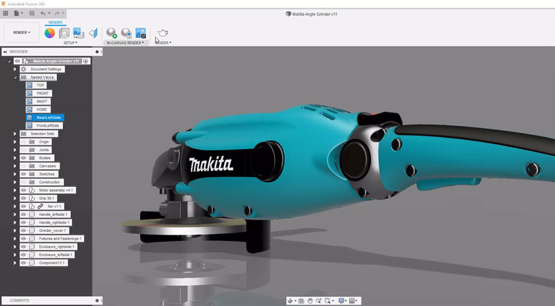This screenshot has height=306, width=555.
Task: Hide the Grip 36:1 component
Action: [24, 198]
